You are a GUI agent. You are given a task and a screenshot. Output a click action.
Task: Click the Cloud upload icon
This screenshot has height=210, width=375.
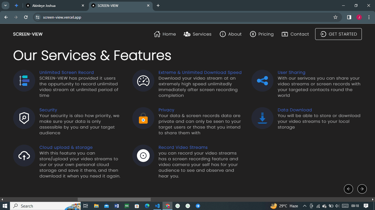(x=24, y=156)
